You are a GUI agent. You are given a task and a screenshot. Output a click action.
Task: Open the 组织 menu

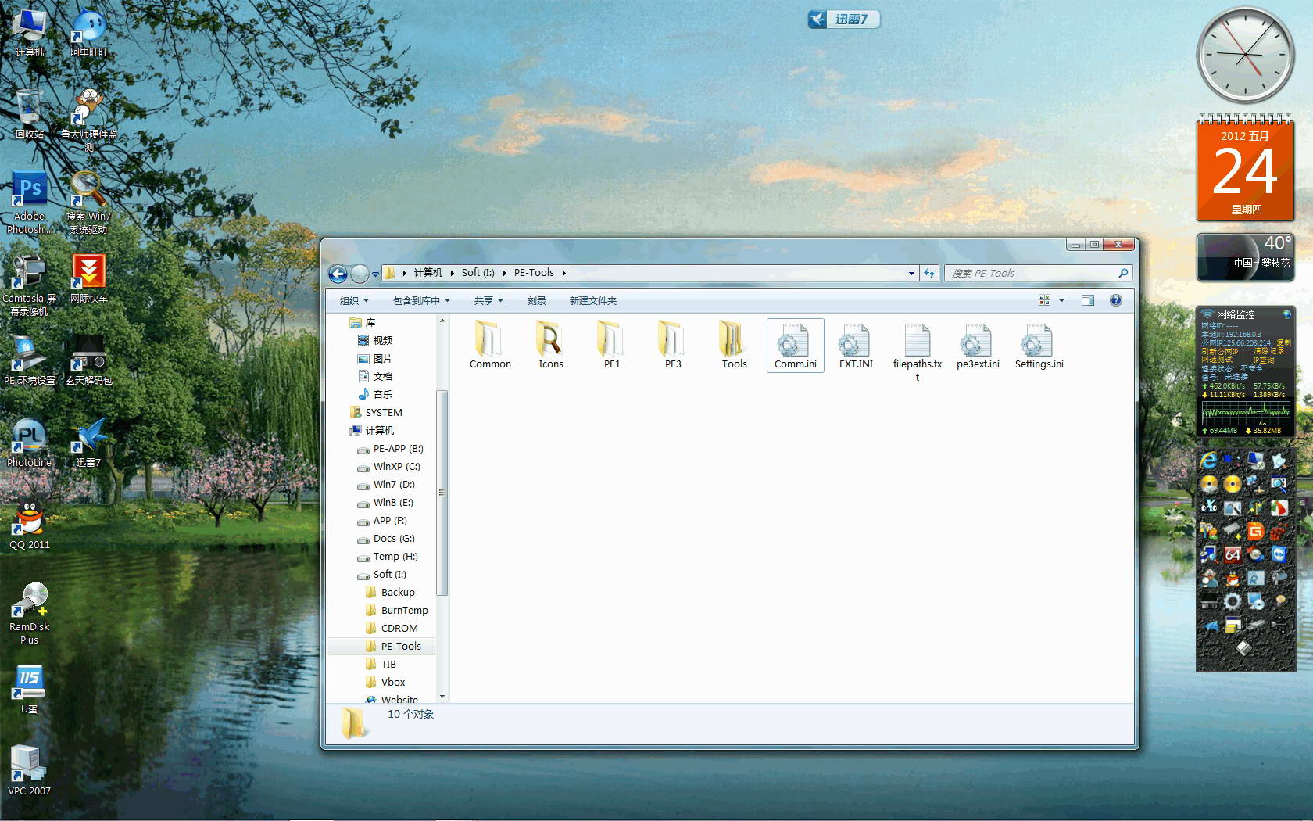pos(354,300)
